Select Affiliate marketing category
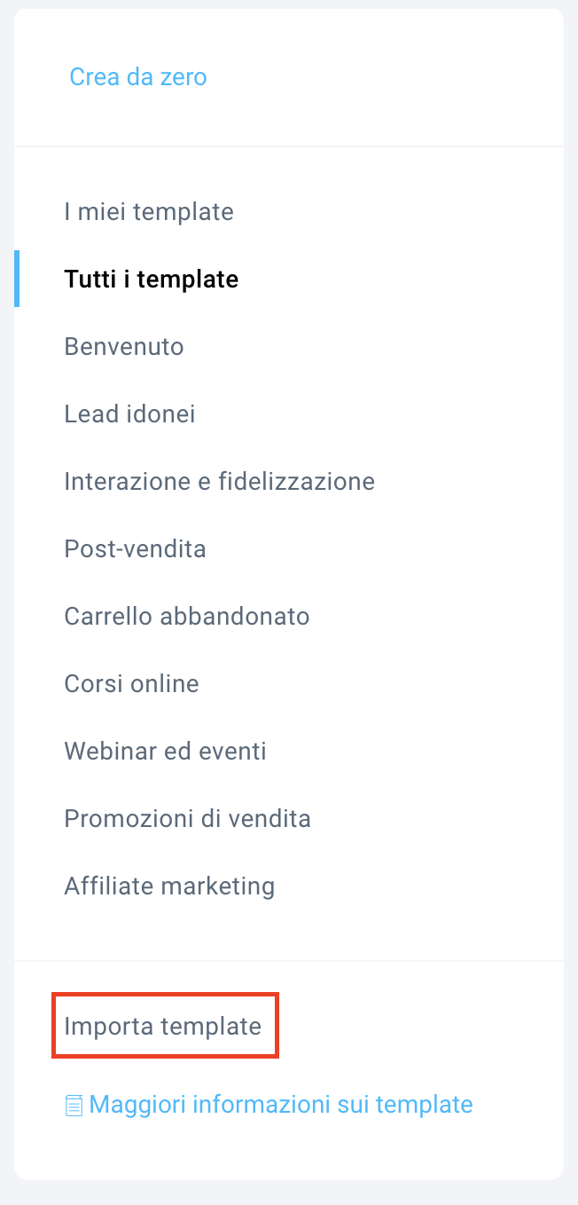Screen dimensions: 578x1205 point(169,886)
